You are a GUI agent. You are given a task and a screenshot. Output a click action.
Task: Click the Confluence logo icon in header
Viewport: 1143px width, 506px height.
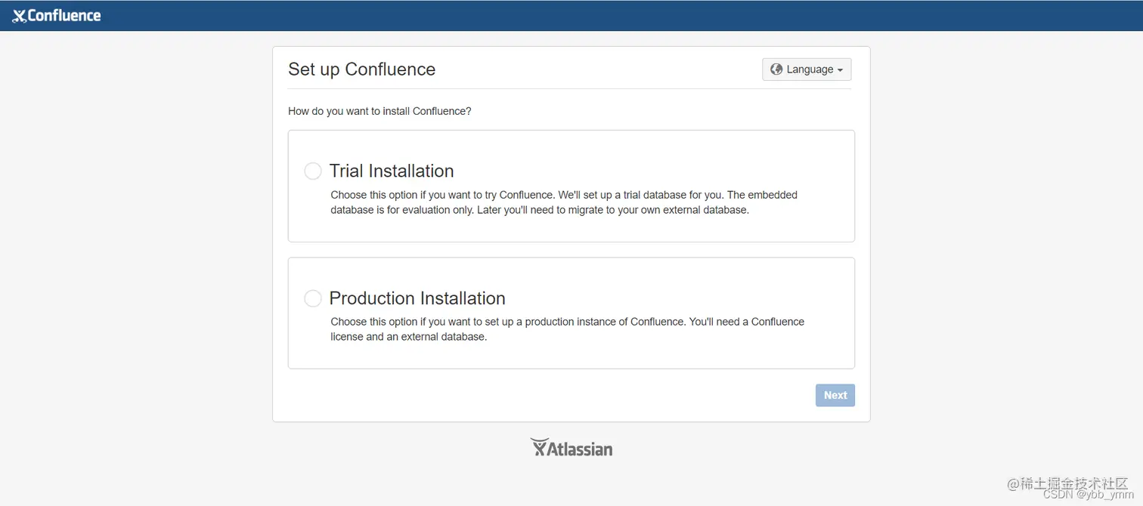tap(19, 16)
